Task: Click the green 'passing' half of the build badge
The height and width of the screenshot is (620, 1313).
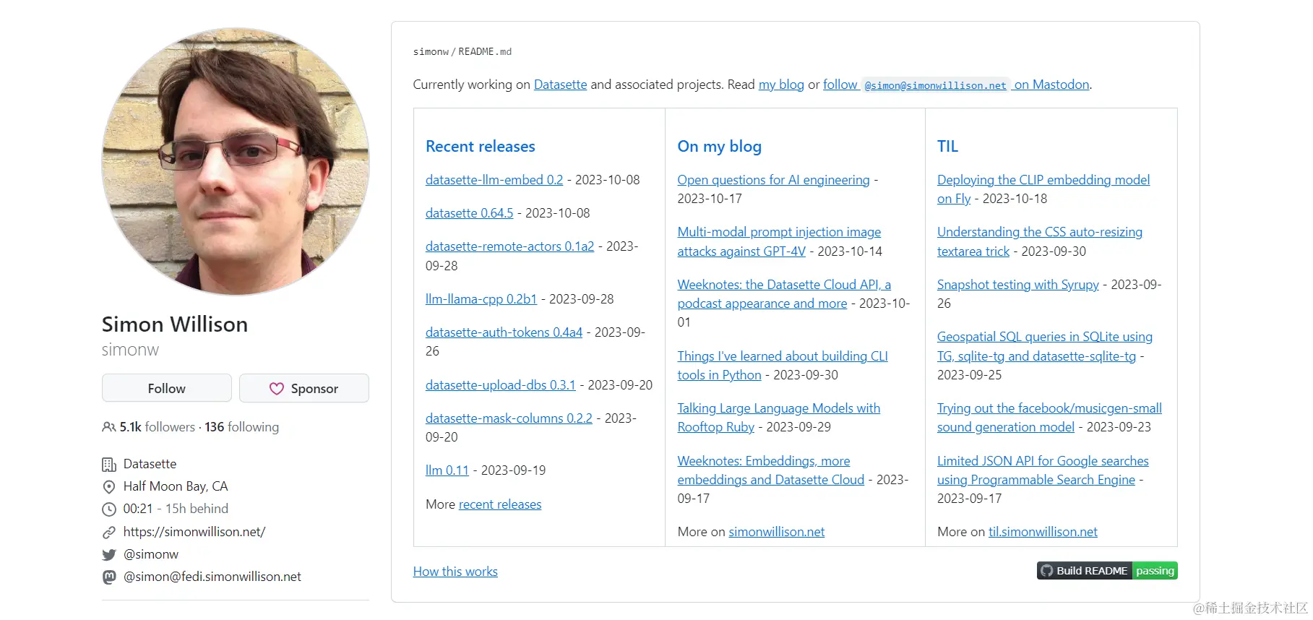Action: point(1155,571)
